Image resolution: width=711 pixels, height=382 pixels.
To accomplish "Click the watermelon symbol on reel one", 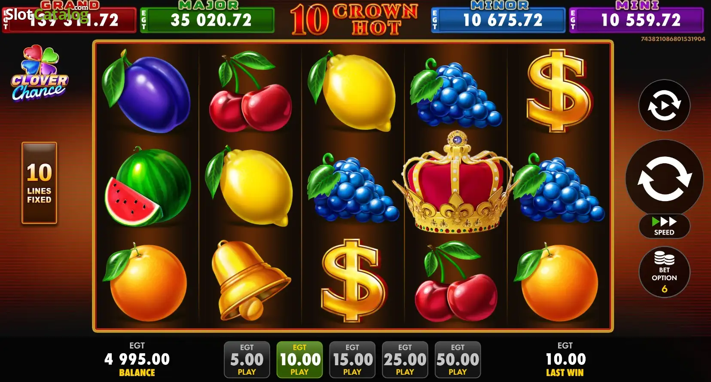I will point(147,186).
